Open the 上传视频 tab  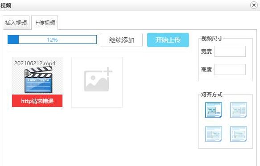click(x=45, y=23)
